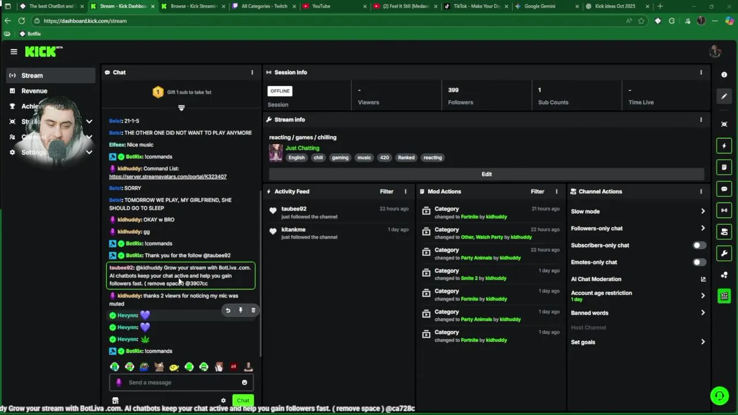Click the Edit stream info button
Viewport: 738px width, 415px height.
click(x=487, y=174)
